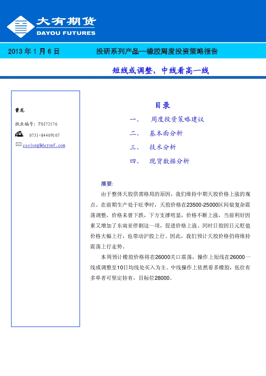The image size is (266, 376).
Task: Click the report title 投研系列产品—橡胶周度投资策略报告
Action: 157,51
